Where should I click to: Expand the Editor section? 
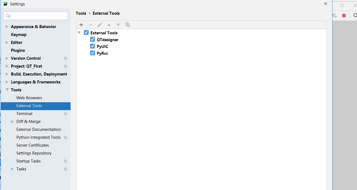coord(7,43)
